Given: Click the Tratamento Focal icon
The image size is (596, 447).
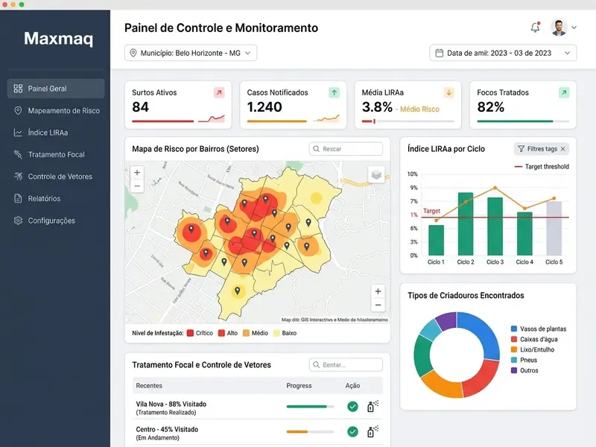Looking at the screenshot, I should tap(18, 154).
